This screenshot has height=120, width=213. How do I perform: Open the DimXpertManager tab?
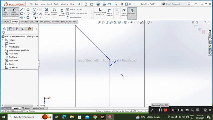pyautogui.click(x=23, y=29)
